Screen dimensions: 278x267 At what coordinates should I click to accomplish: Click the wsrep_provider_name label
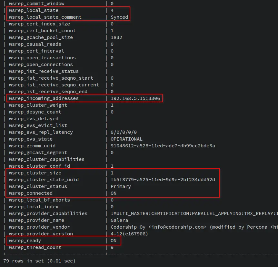pos(36,220)
